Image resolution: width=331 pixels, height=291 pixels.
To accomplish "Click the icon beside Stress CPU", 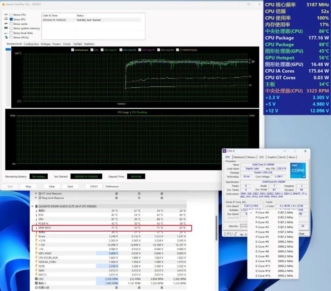I will (6, 14).
